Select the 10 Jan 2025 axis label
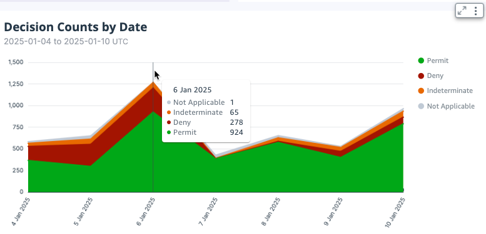Screen dimensions: 486x234 click(x=395, y=213)
